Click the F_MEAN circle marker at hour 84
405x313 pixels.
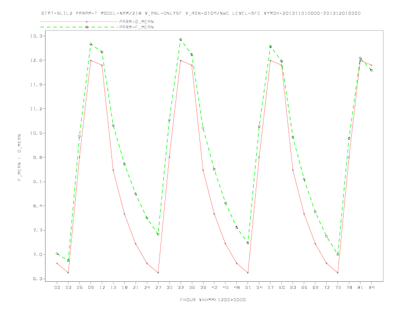(x=372, y=70)
